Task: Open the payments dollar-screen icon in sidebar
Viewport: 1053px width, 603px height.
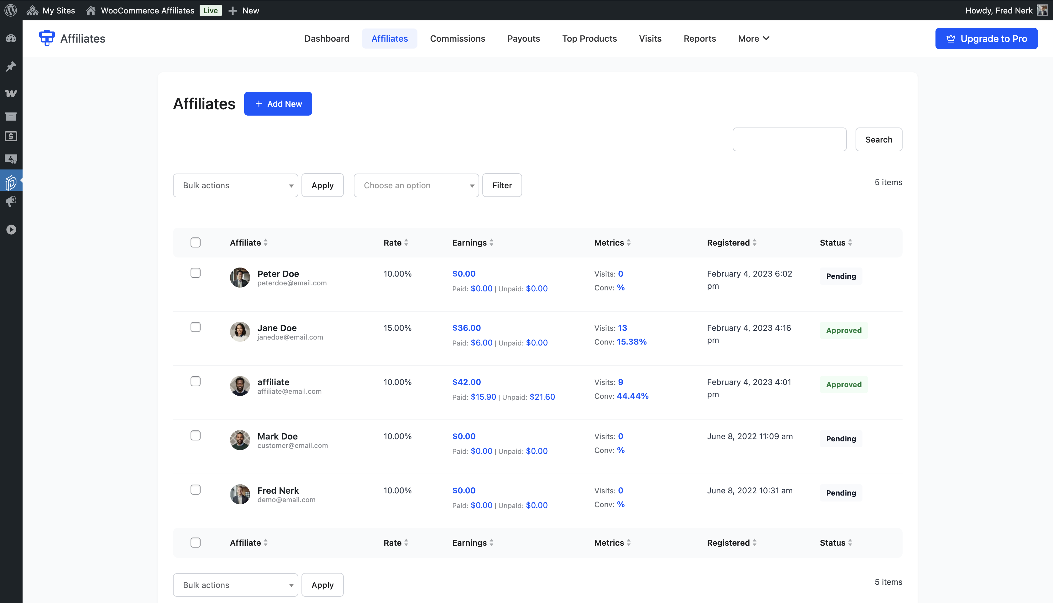Action: click(11, 136)
